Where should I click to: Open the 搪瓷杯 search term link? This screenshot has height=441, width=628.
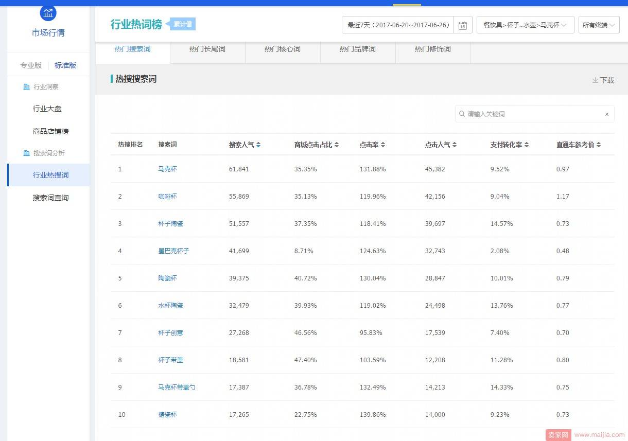point(167,415)
